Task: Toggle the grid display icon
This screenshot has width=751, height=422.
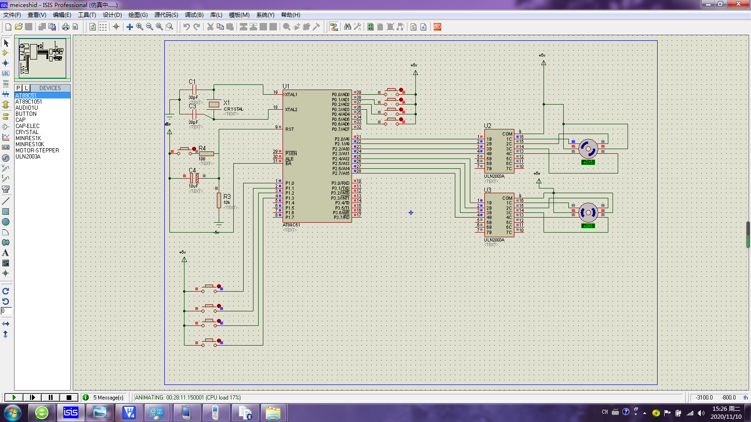Action: 103,27
